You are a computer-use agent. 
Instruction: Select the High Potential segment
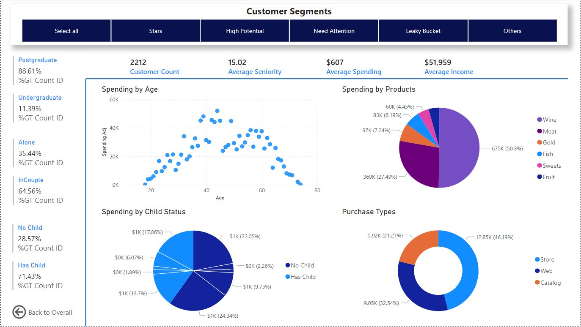pyautogui.click(x=245, y=31)
